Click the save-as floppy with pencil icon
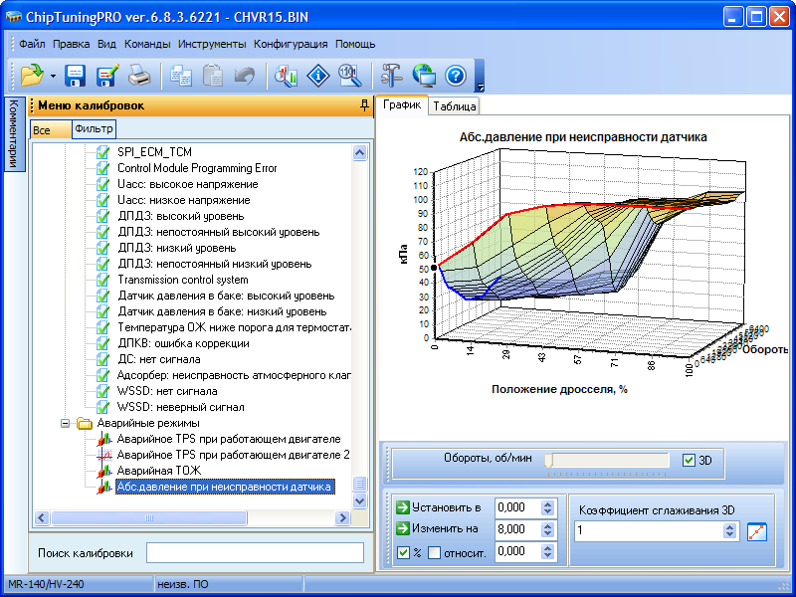 click(x=107, y=76)
